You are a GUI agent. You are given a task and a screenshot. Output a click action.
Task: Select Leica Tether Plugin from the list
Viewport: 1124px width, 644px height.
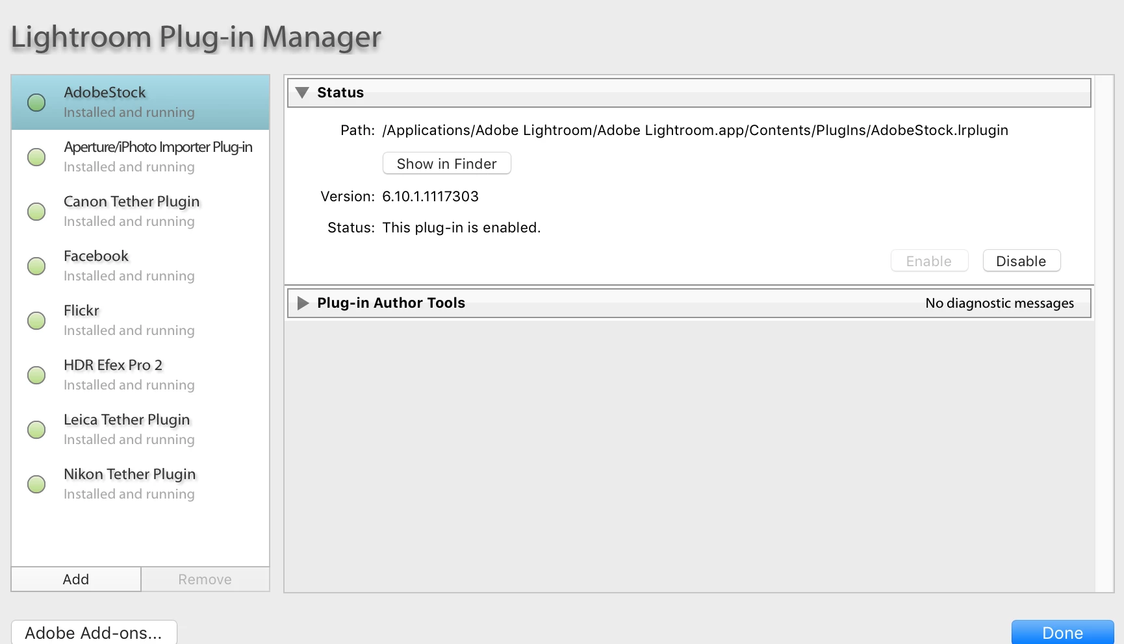[140, 430]
